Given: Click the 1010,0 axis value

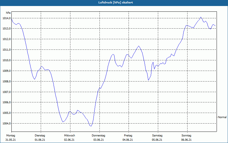Looking at the screenshot, I should 7,60.
